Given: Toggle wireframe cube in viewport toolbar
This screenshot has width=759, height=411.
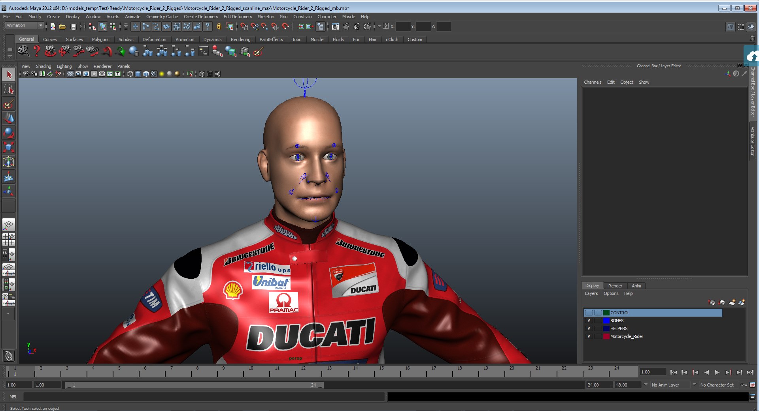Looking at the screenshot, I should (130, 74).
